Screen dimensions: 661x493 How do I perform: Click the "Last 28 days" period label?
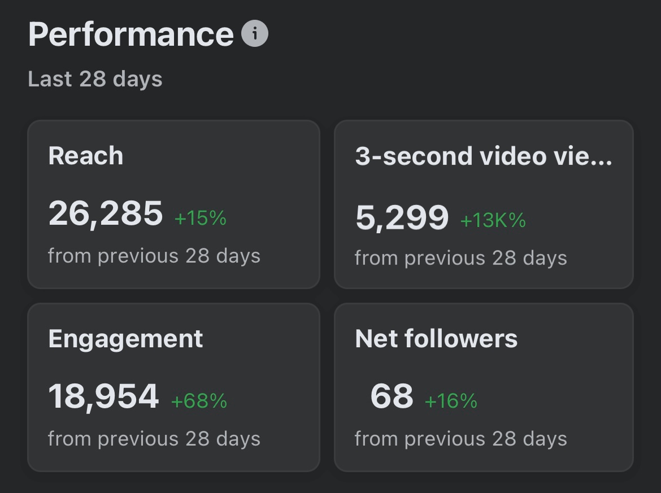[x=95, y=79]
